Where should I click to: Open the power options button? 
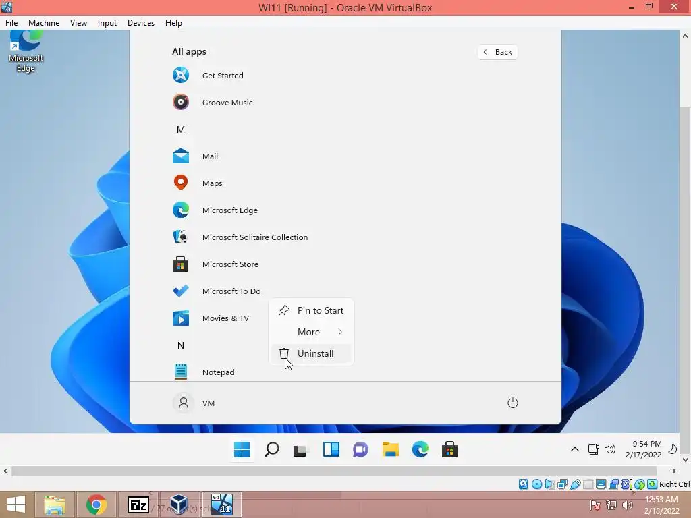point(513,403)
